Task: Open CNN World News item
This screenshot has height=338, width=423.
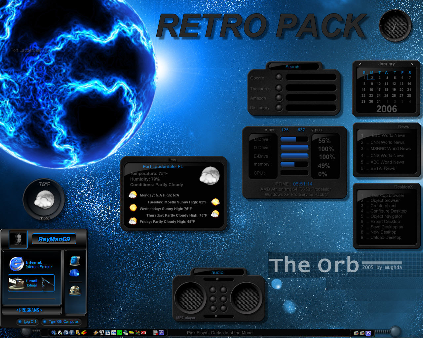Action: (x=387, y=142)
